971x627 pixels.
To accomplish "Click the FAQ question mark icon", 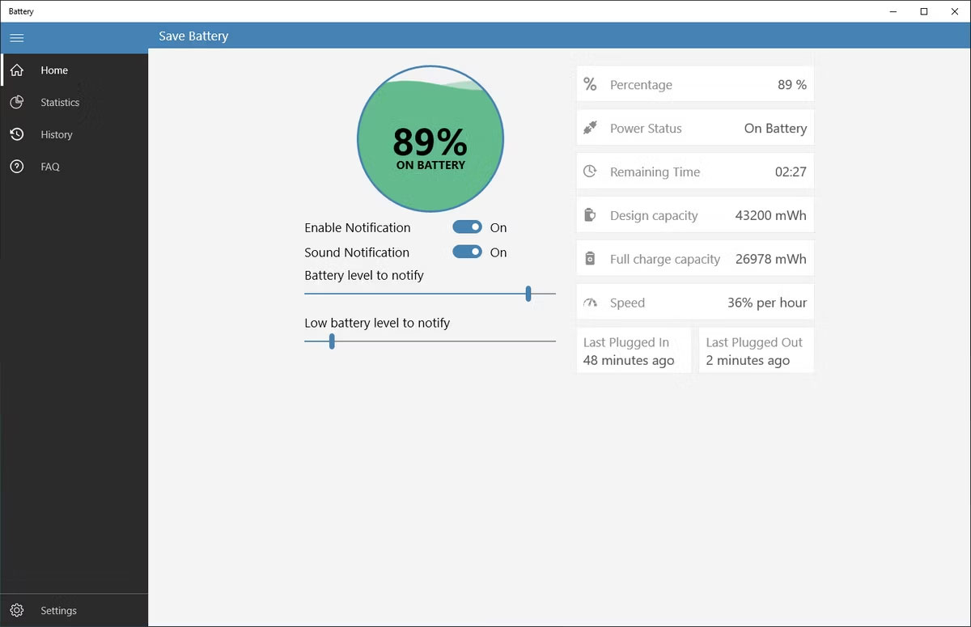I will click(x=17, y=167).
